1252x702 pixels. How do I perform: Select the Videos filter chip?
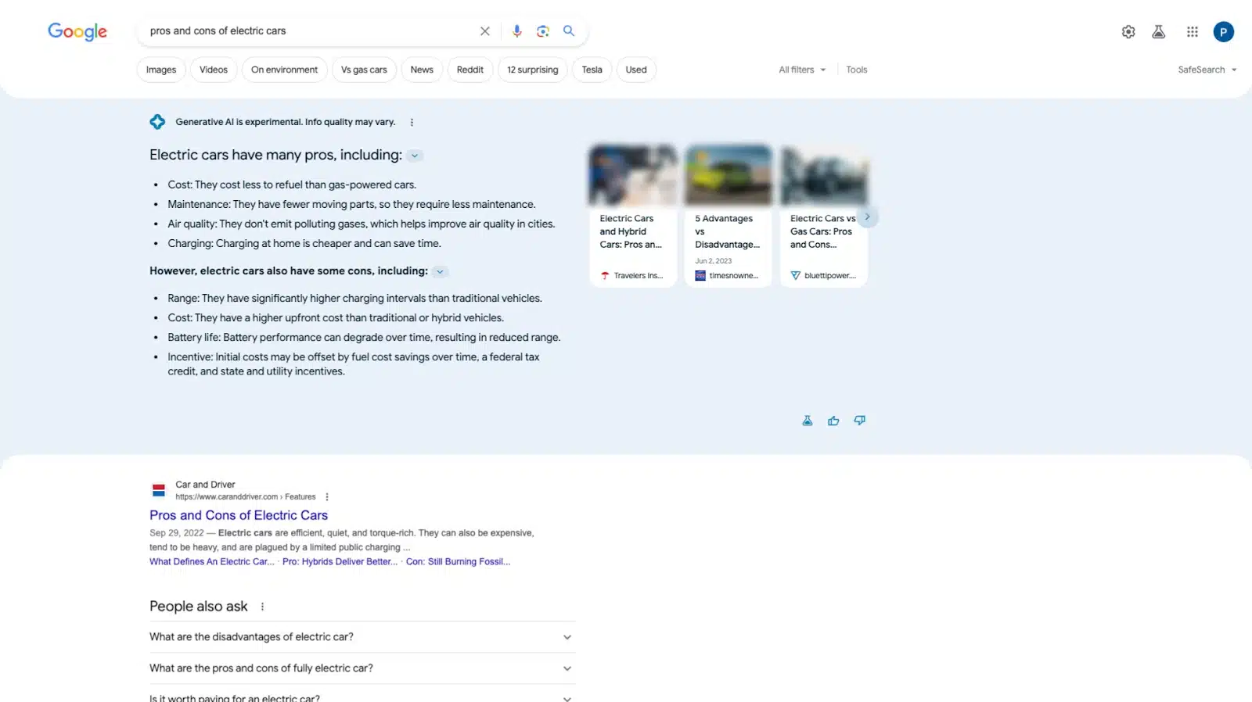click(214, 70)
